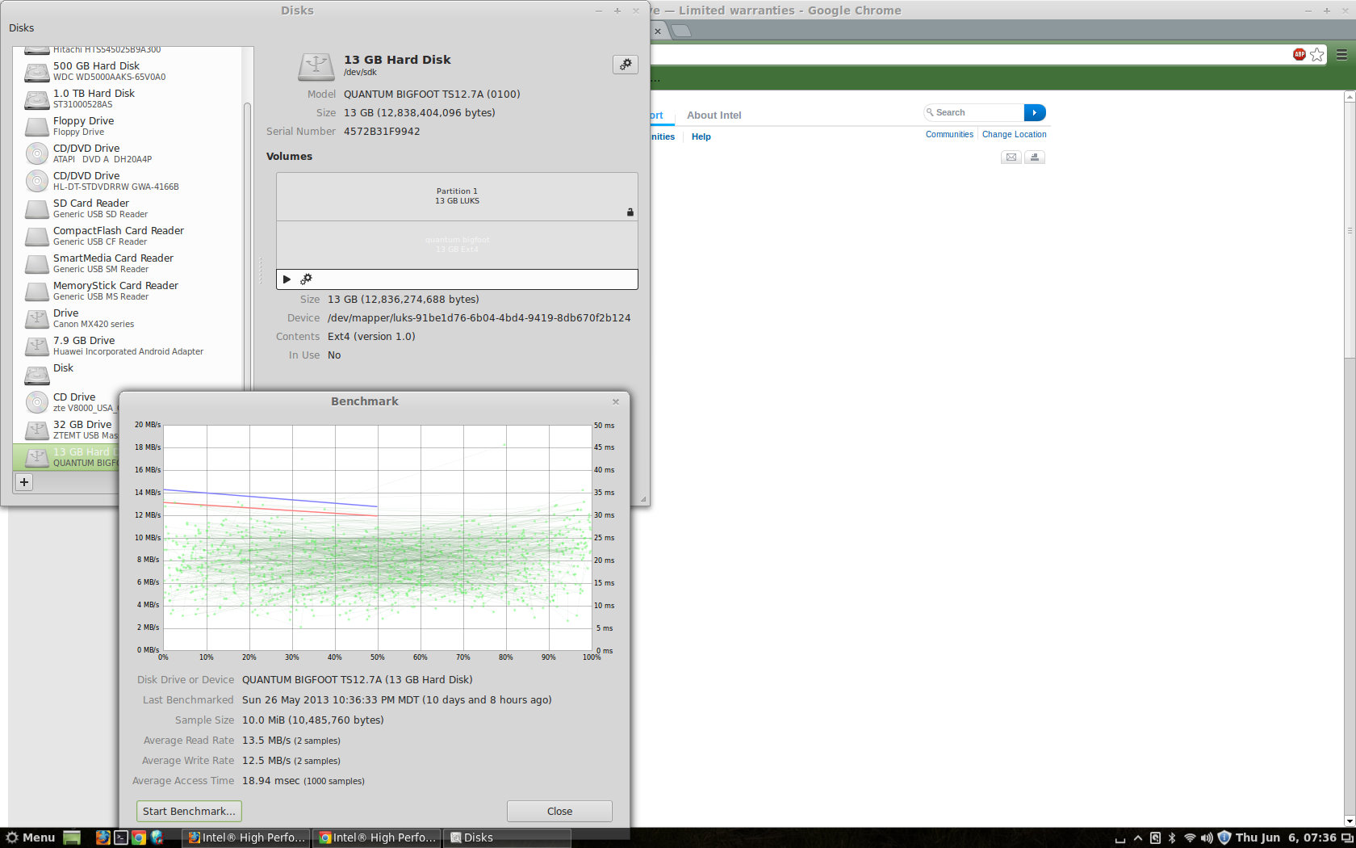1356x848 pixels.
Task: Select the Canon MX420 series Drive
Action: pos(128,318)
